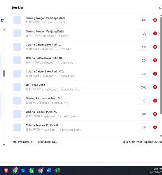Open Microsoft Excel from taskbar
The width and height of the screenshot is (162, 175).
click(57, 170)
